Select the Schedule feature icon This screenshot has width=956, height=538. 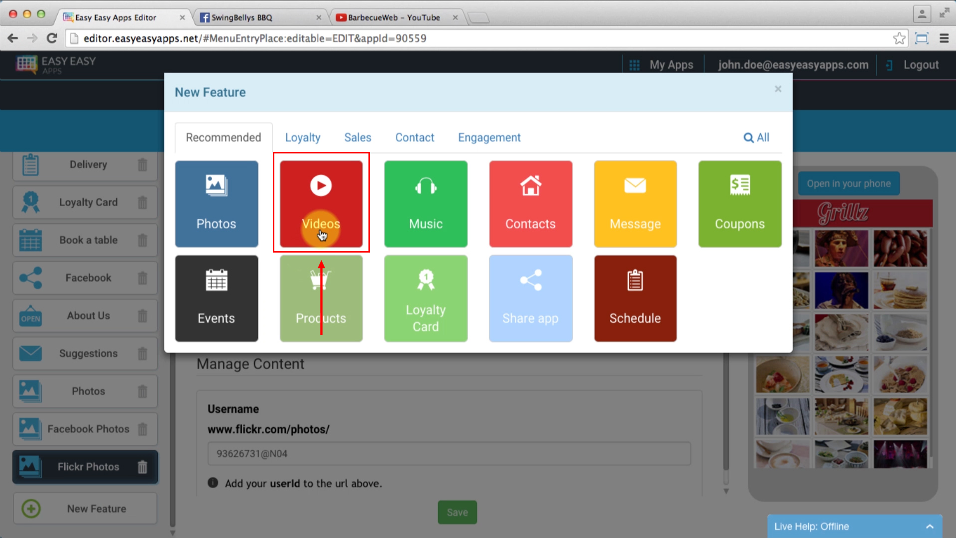tap(635, 298)
